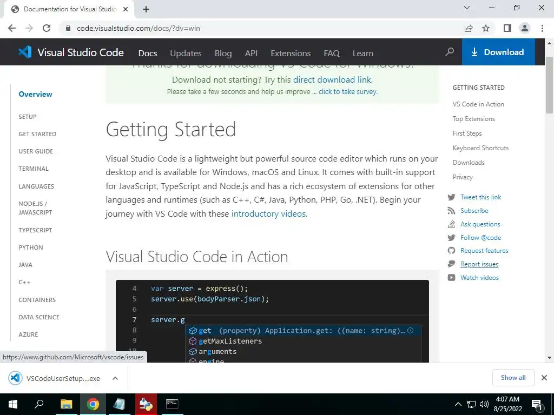Open the Chrome three-dot menu

(x=542, y=28)
